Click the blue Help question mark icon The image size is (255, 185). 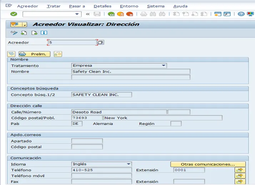[x=241, y=14]
